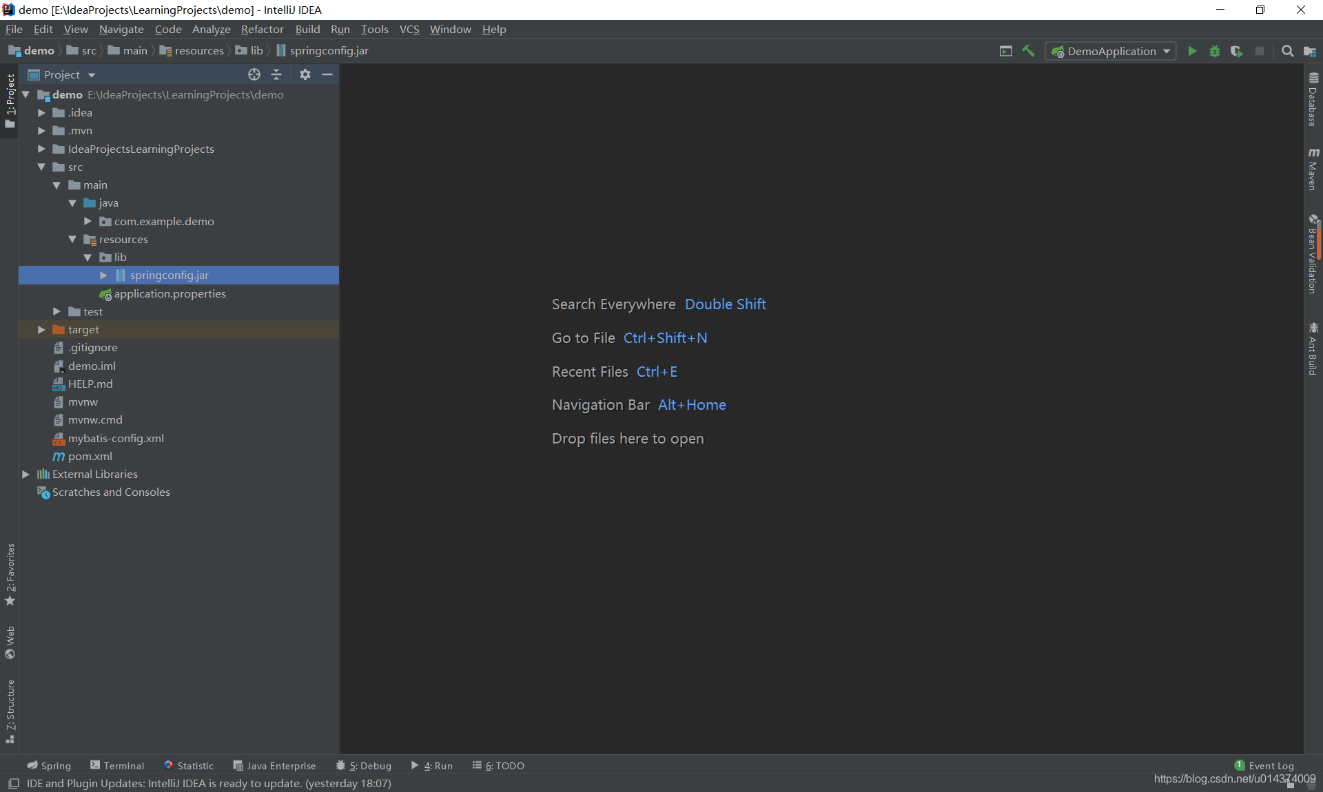Select mybatis-config.xml file
The image size is (1323, 792).
(108, 438)
